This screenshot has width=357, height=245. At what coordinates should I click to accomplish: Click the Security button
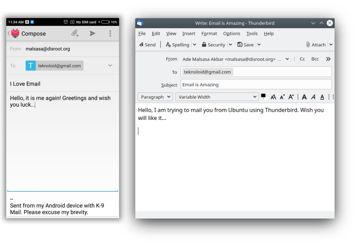[x=213, y=45]
